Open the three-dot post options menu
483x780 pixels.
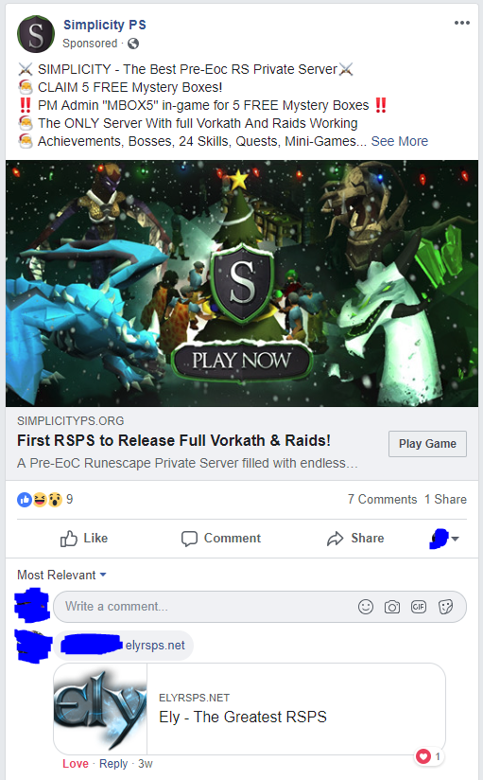tap(461, 23)
